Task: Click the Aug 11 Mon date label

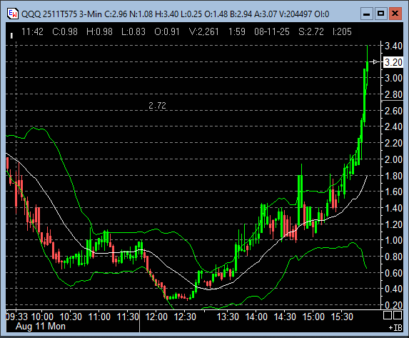Action: [x=41, y=327]
